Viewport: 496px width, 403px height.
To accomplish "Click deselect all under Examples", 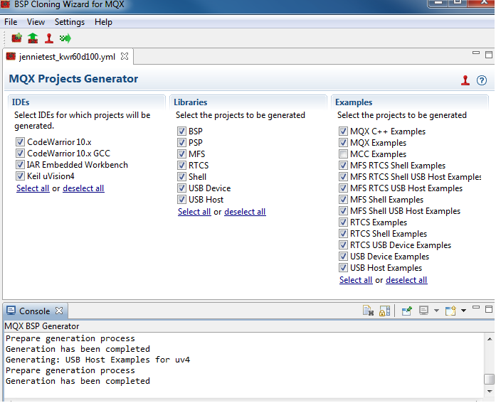I will (406, 280).
